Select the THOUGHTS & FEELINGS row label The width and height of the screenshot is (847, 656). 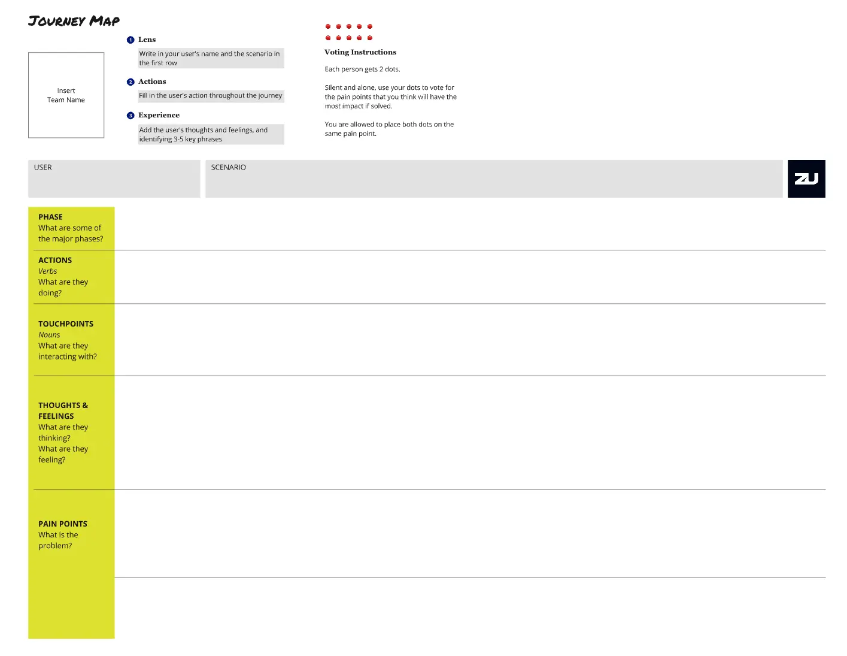coord(63,410)
